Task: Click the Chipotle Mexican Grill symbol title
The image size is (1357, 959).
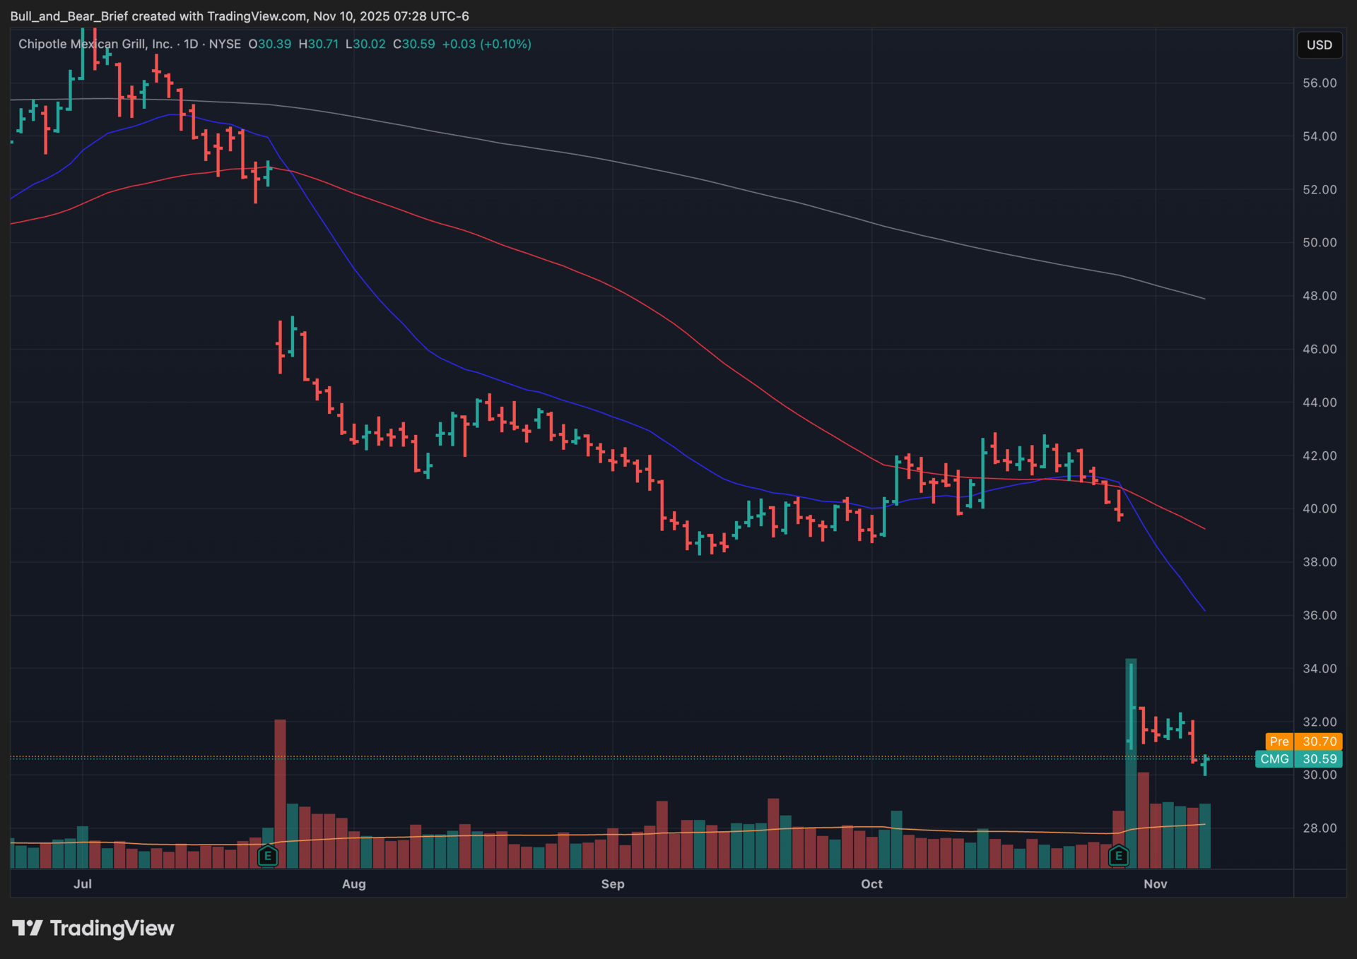Action: [95, 44]
